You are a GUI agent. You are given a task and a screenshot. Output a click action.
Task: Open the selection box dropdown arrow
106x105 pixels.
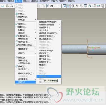[x=59, y=6]
